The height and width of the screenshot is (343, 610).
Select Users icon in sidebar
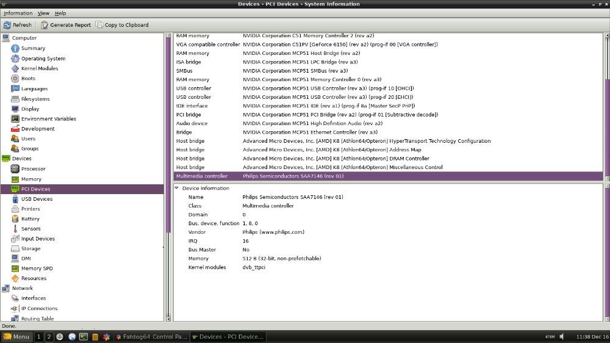coord(15,139)
